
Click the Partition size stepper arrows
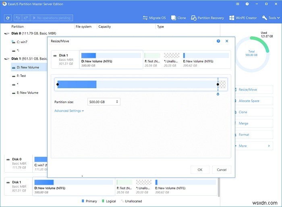tap(117, 102)
